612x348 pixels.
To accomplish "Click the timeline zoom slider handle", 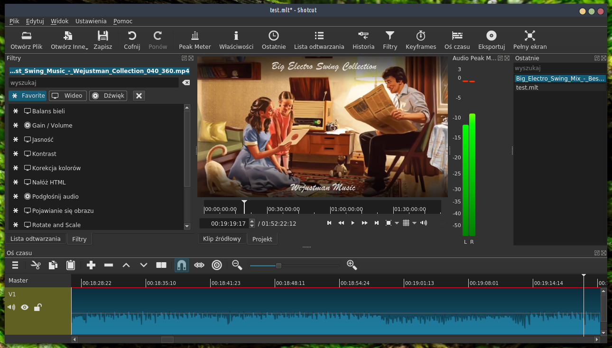I will click(x=278, y=266).
